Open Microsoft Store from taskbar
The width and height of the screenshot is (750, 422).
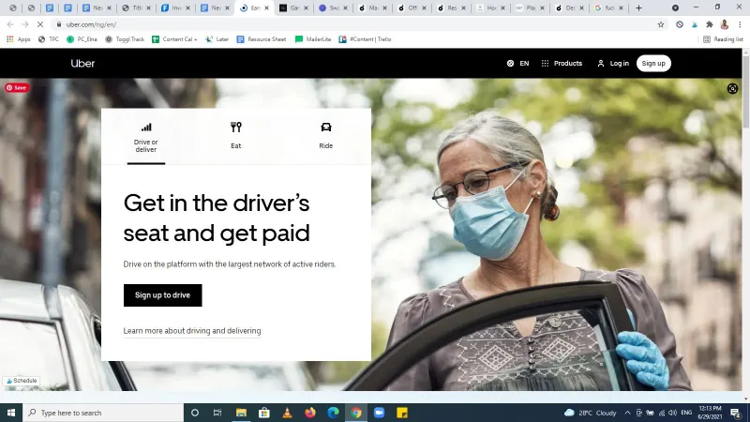pyautogui.click(x=264, y=413)
